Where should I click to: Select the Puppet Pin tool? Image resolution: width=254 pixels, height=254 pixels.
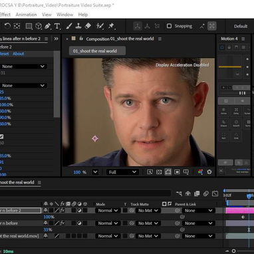click(x=111, y=26)
